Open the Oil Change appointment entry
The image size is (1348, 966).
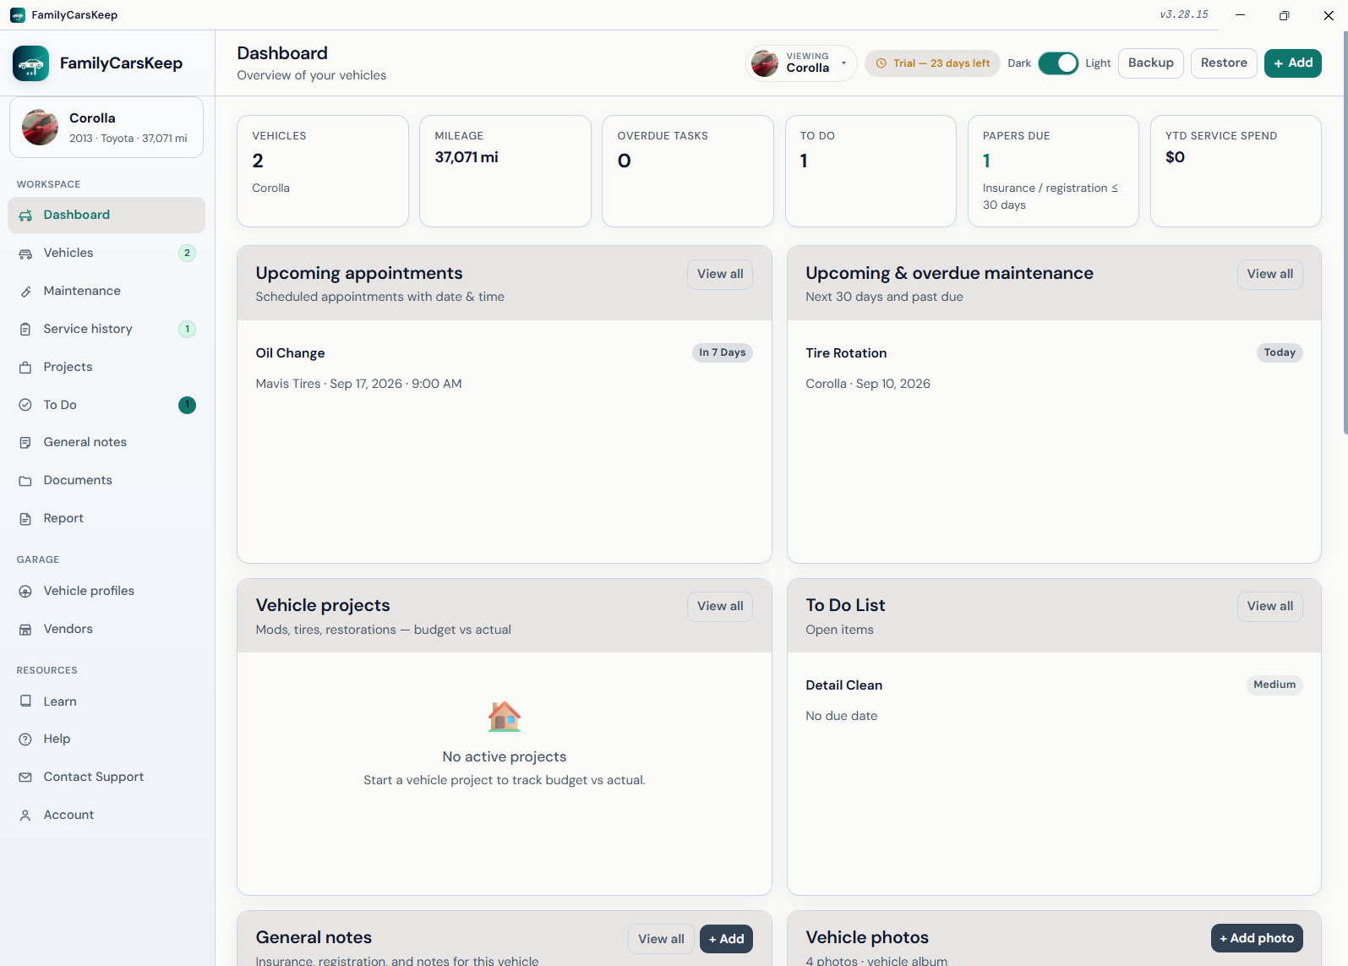(x=505, y=368)
